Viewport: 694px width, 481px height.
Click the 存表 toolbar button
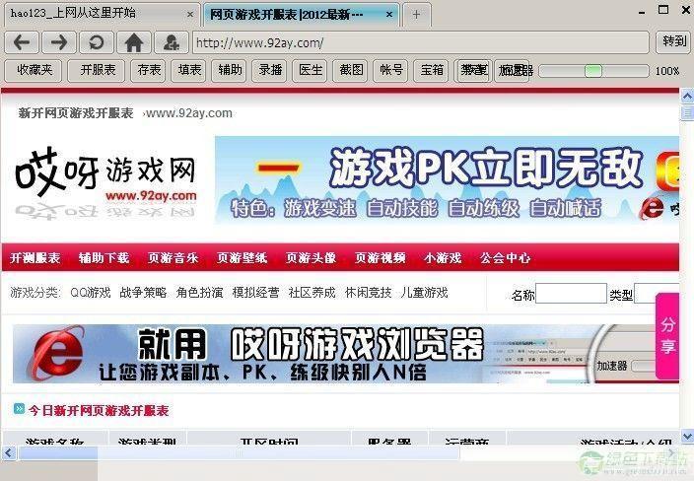point(148,70)
